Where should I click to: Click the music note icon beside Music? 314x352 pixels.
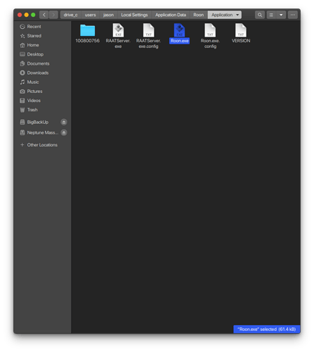pyautogui.click(x=22, y=82)
